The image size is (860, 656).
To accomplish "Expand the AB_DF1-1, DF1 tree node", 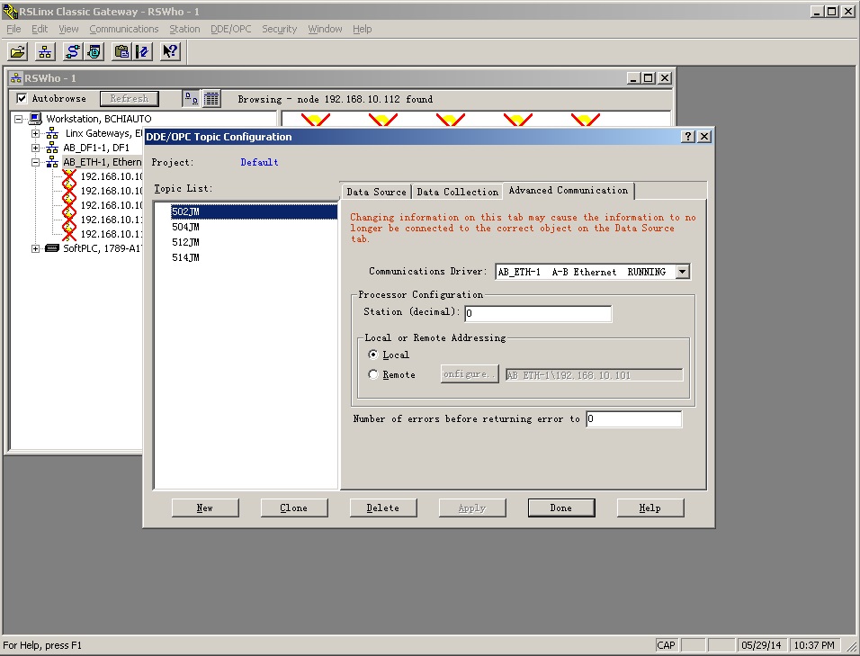I will (x=36, y=148).
